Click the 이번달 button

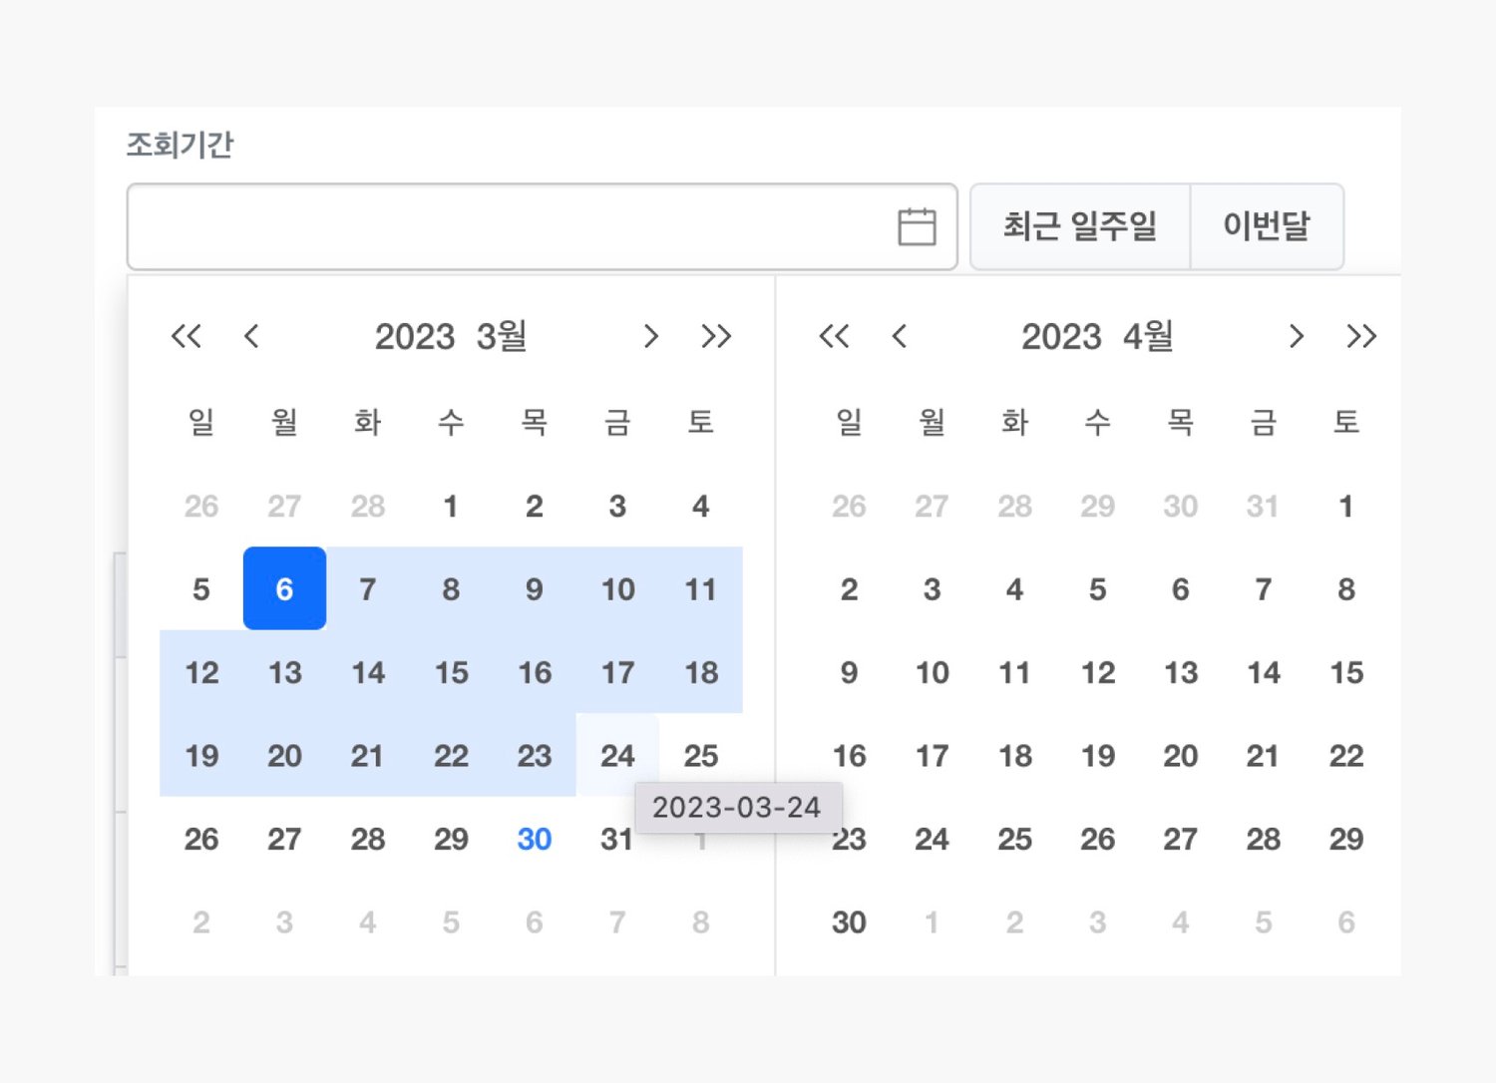click(1267, 226)
